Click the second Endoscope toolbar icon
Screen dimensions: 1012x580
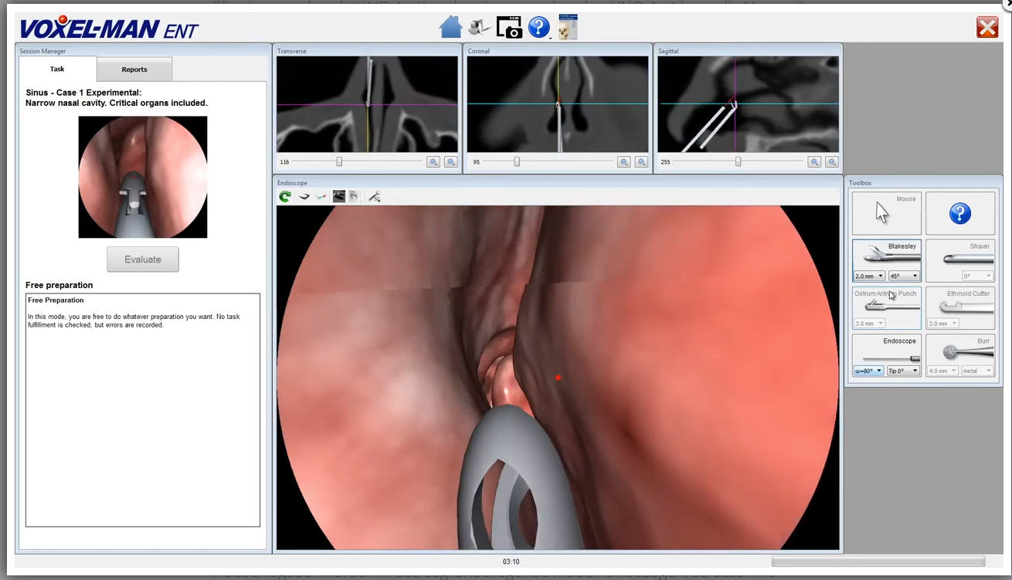pos(304,197)
